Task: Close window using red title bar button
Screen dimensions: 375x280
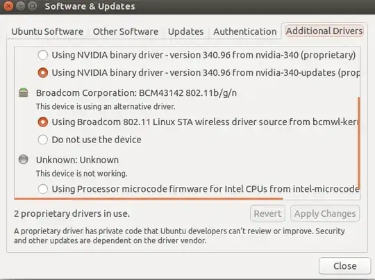Action: pyautogui.click(x=8, y=6)
